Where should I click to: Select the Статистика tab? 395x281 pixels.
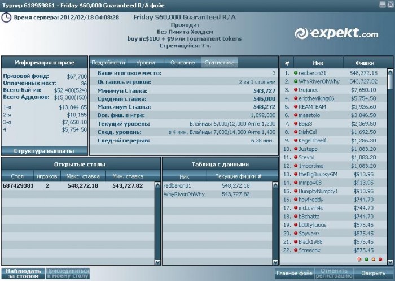coord(220,63)
